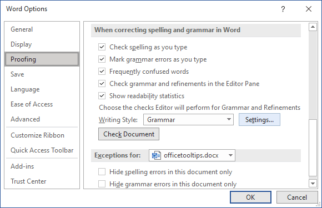Switch to the Display category

(42, 44)
